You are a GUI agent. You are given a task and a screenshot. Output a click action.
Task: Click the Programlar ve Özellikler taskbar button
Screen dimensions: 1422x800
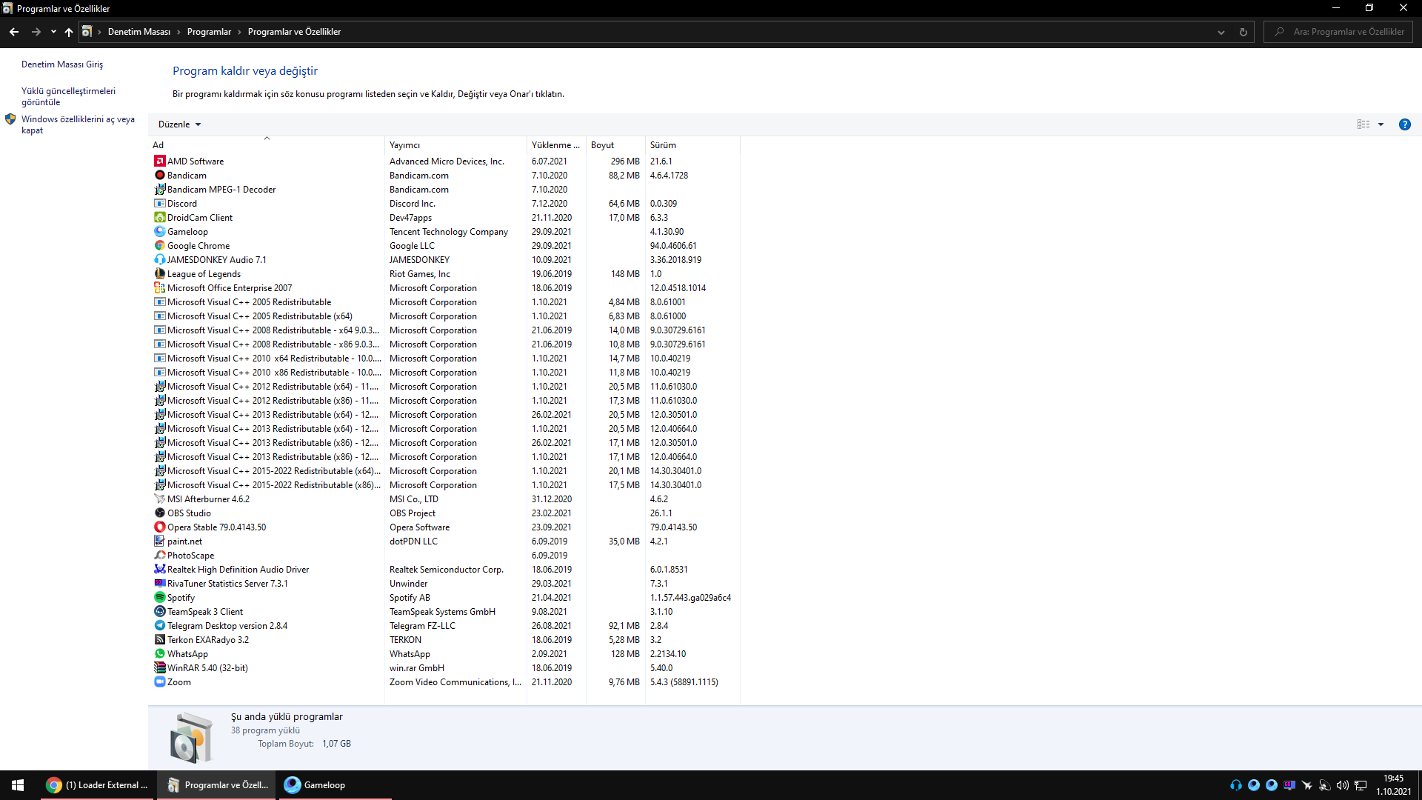217,785
